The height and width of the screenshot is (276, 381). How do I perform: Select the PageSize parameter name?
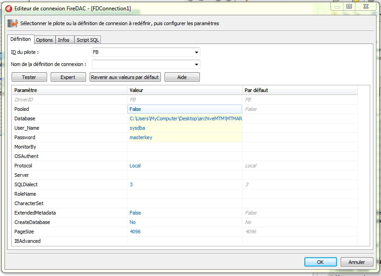coord(24,232)
